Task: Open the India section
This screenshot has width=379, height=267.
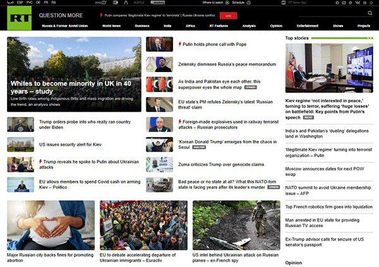Action: pyautogui.click(x=167, y=26)
